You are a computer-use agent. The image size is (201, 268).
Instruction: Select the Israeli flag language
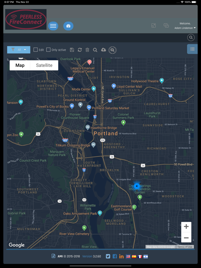click(146, 257)
